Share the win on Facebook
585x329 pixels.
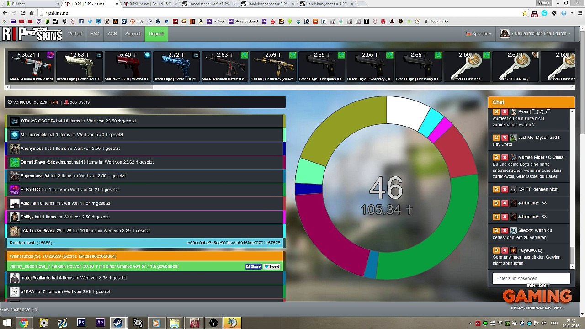(x=253, y=266)
